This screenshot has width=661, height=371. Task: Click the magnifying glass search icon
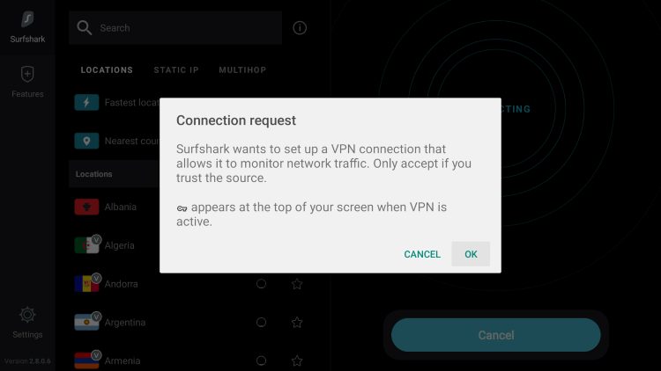pyautogui.click(x=84, y=28)
